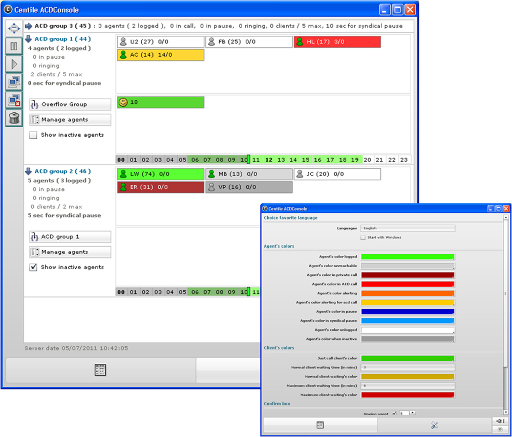Viewport: 512px width, 437px height.
Task: Change the Normal client waiting's color swatch
Action: pyautogui.click(x=408, y=376)
